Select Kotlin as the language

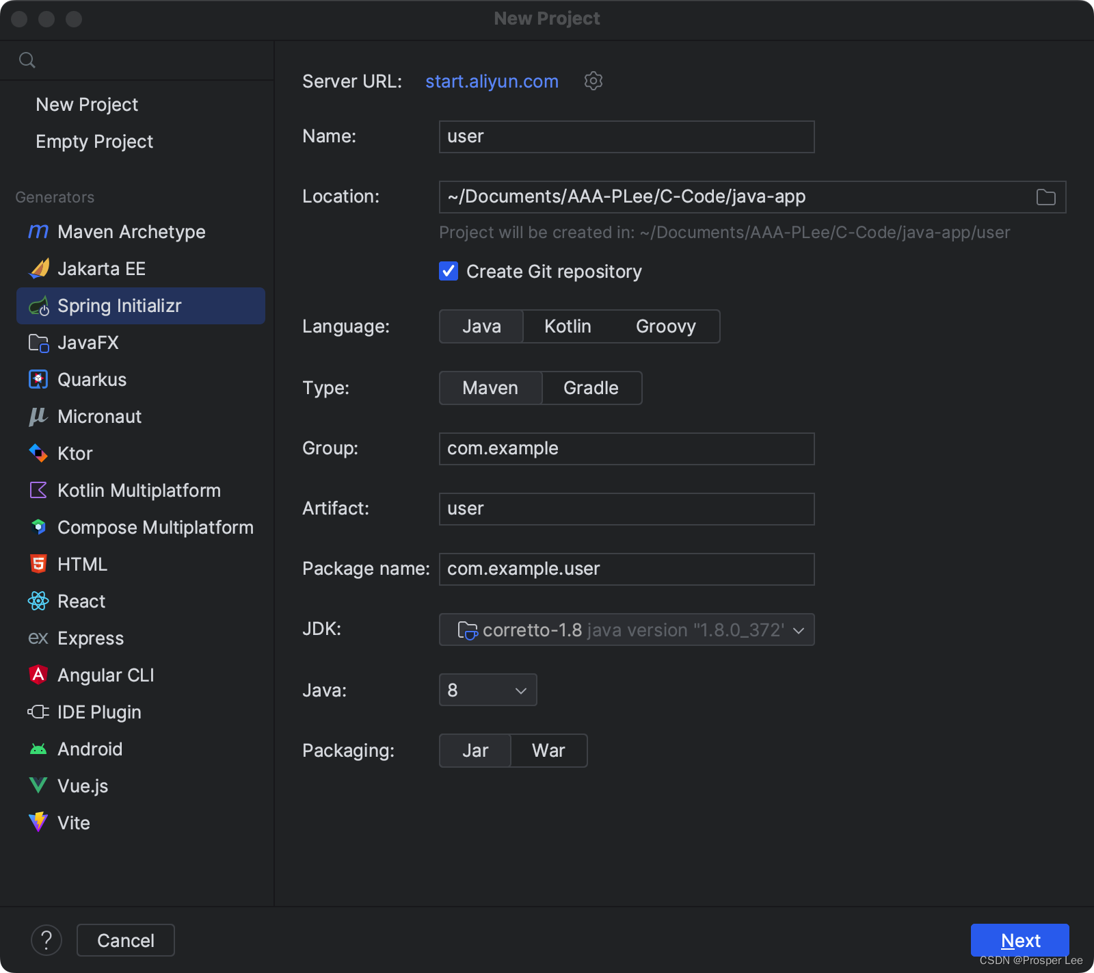tap(568, 326)
